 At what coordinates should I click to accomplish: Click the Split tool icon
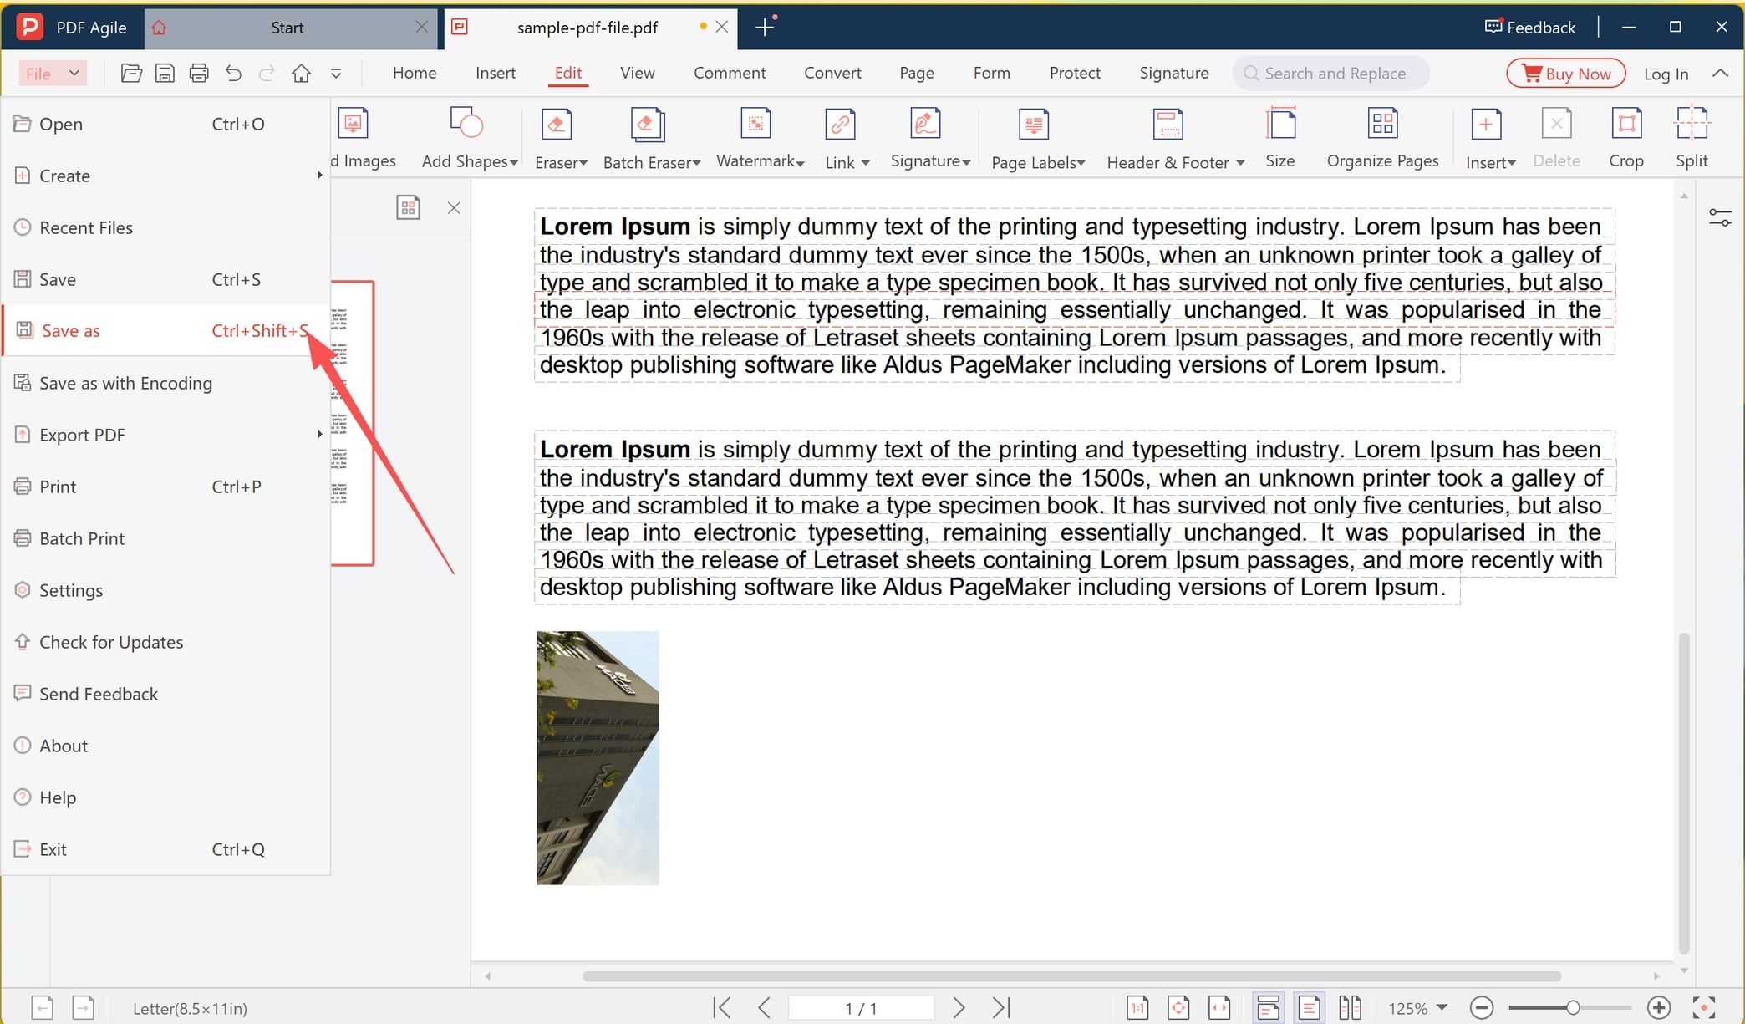pos(1692,124)
